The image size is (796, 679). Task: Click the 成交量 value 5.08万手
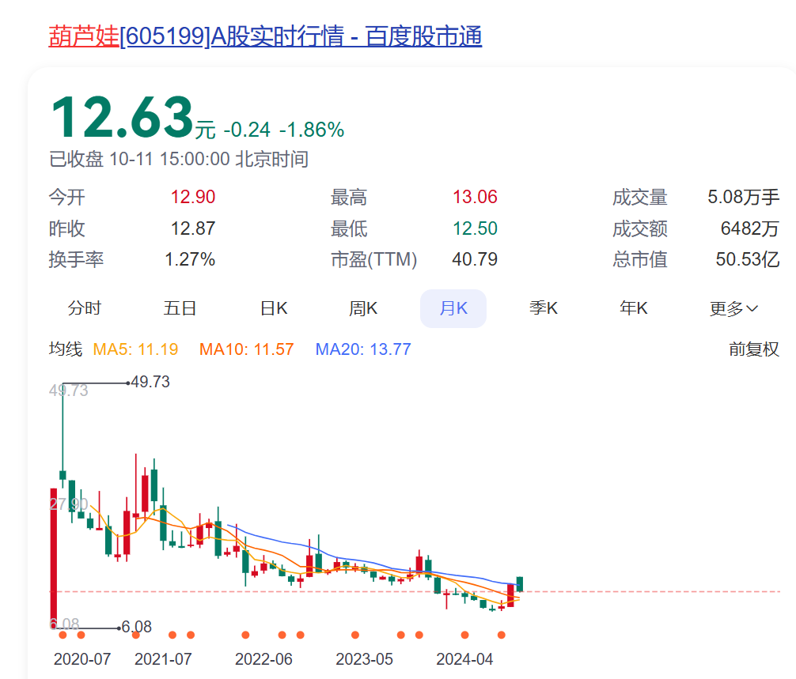tap(743, 197)
